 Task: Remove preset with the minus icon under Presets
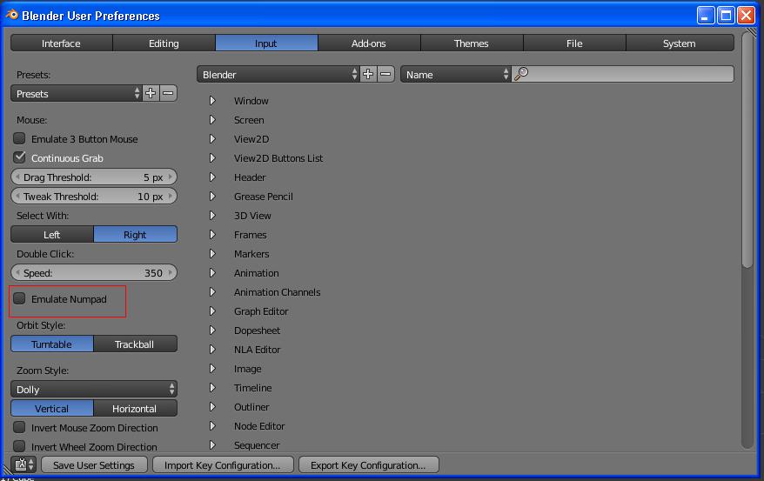(168, 93)
